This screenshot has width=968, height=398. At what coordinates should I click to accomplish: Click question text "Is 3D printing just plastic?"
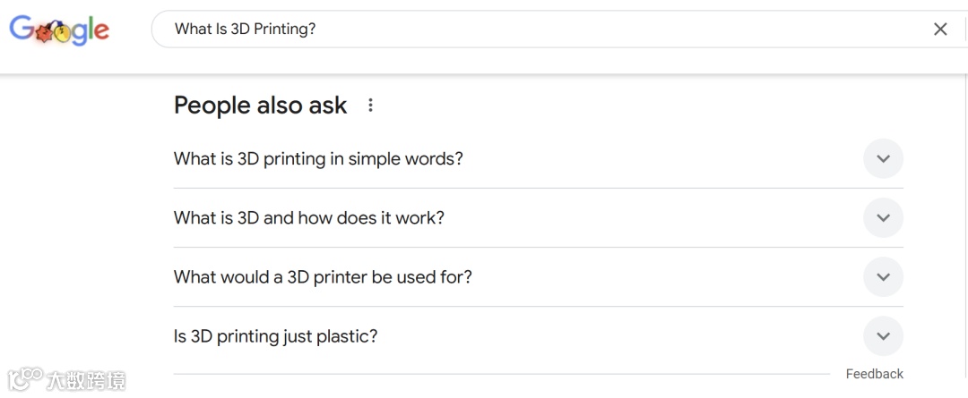(276, 336)
